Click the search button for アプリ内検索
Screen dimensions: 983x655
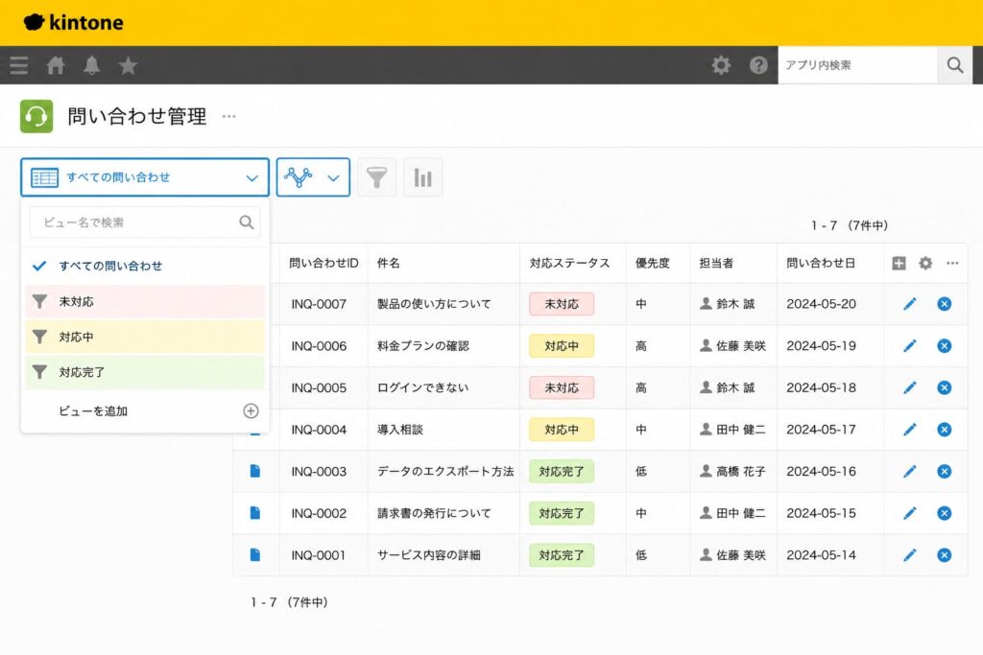[x=955, y=65]
